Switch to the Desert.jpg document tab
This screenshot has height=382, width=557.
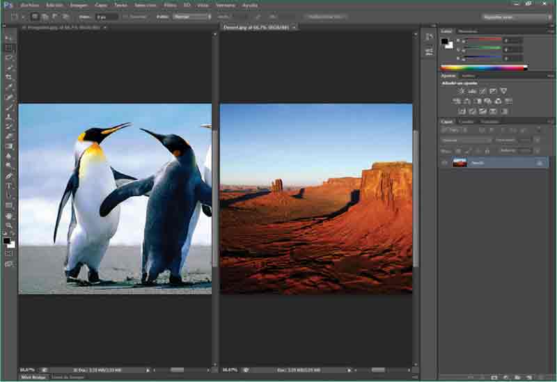(256, 27)
